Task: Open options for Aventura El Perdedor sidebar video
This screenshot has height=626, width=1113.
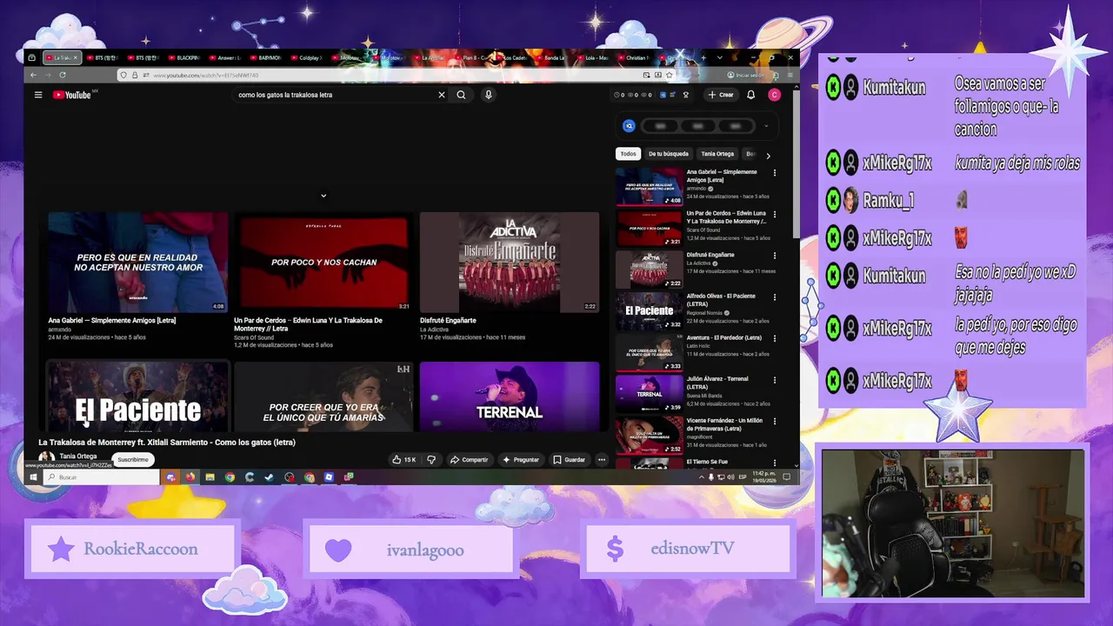Action: coord(775,338)
